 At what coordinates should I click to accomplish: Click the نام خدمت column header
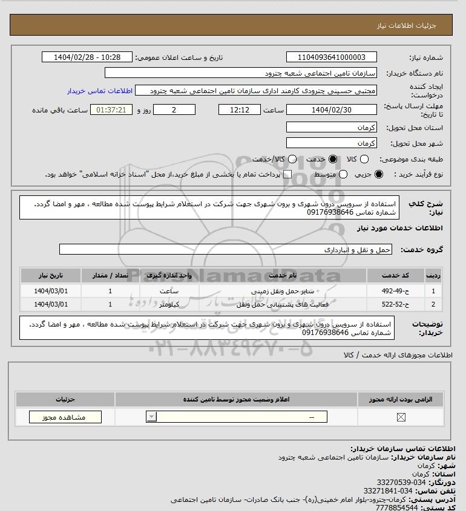tap(283, 275)
